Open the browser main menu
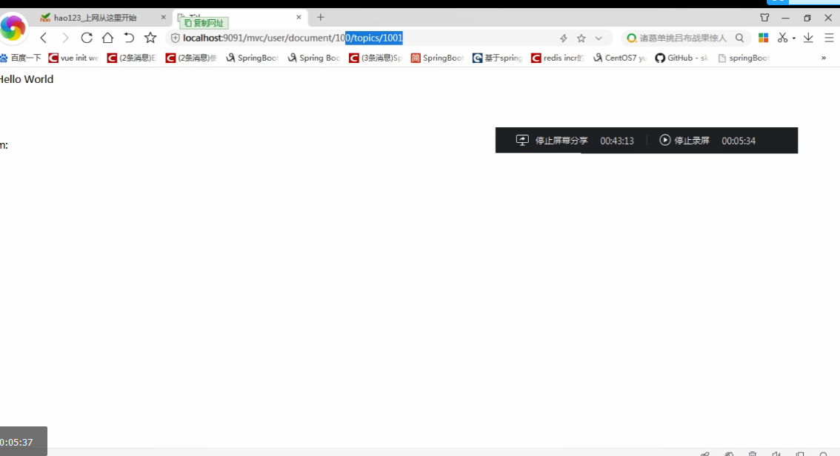Viewport: 840px width, 456px height. tap(829, 38)
